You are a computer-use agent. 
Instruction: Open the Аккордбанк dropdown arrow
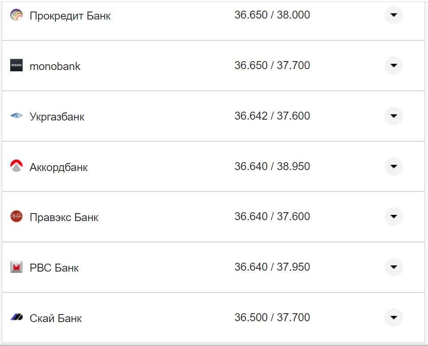pos(393,167)
